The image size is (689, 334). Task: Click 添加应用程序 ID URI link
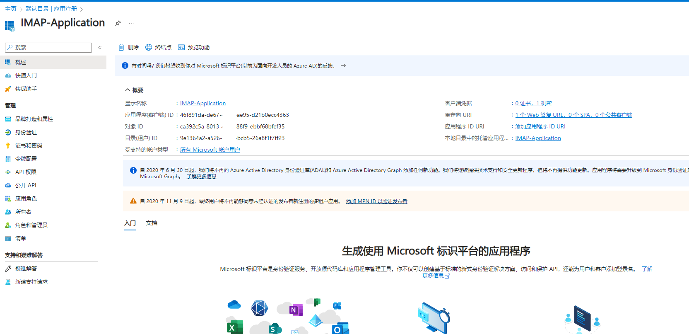540,126
